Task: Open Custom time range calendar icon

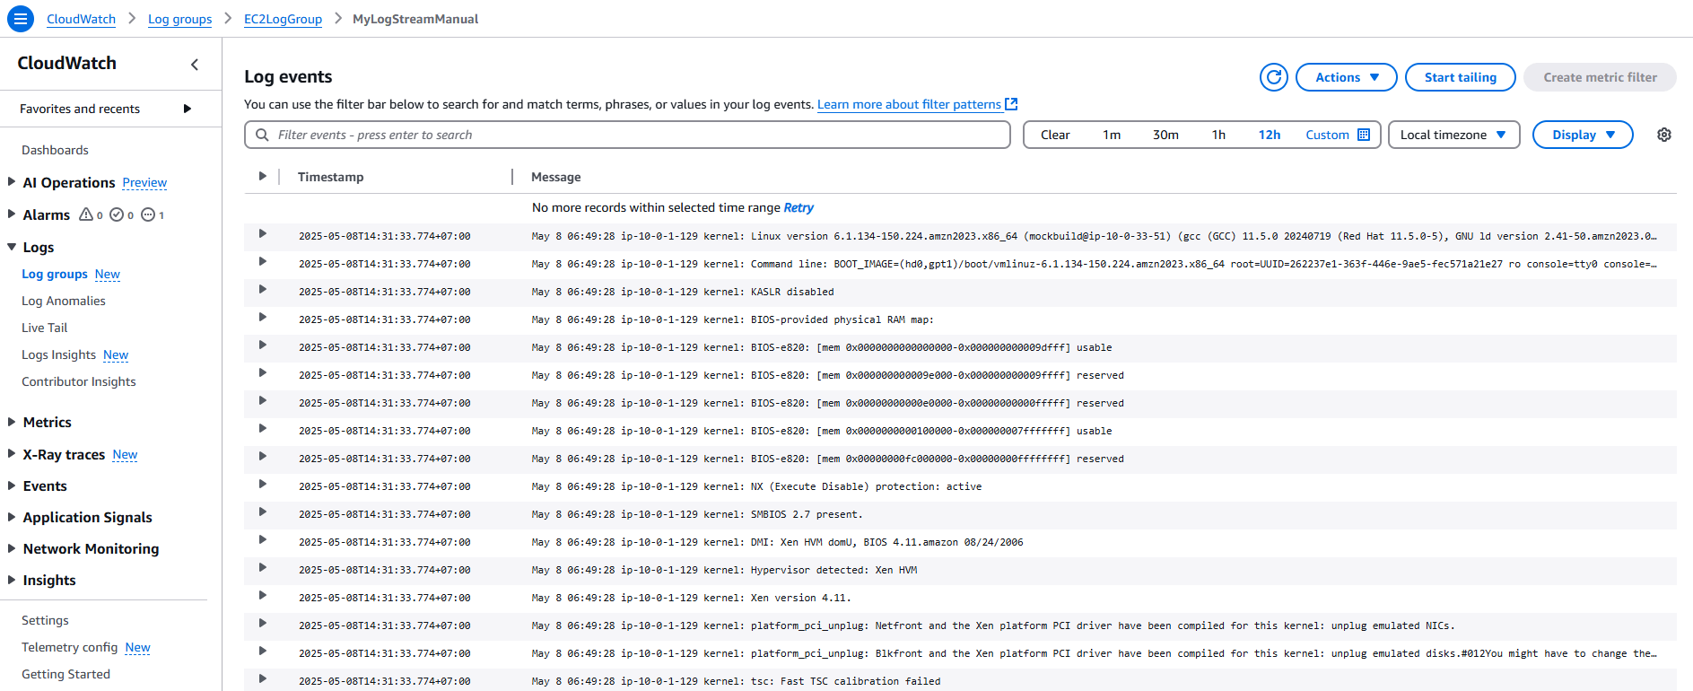Action: click(1363, 135)
